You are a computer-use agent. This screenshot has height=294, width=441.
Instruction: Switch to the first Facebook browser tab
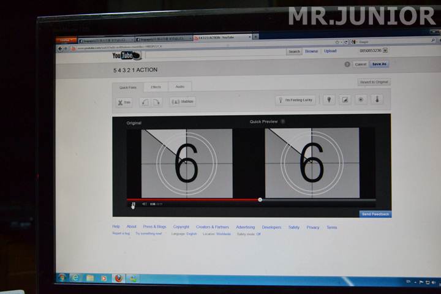point(106,40)
